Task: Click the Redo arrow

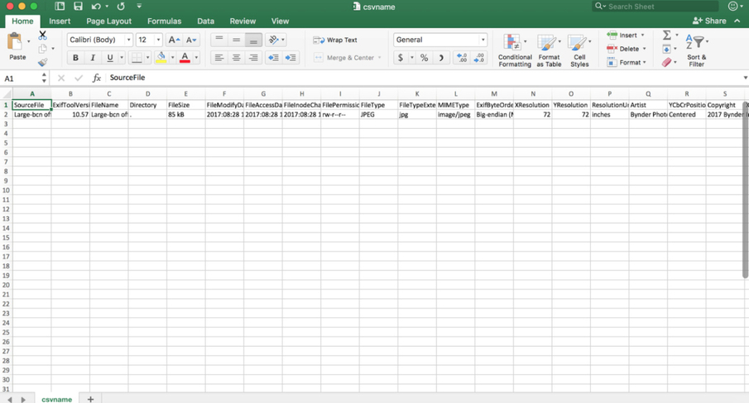Action: pos(121,6)
